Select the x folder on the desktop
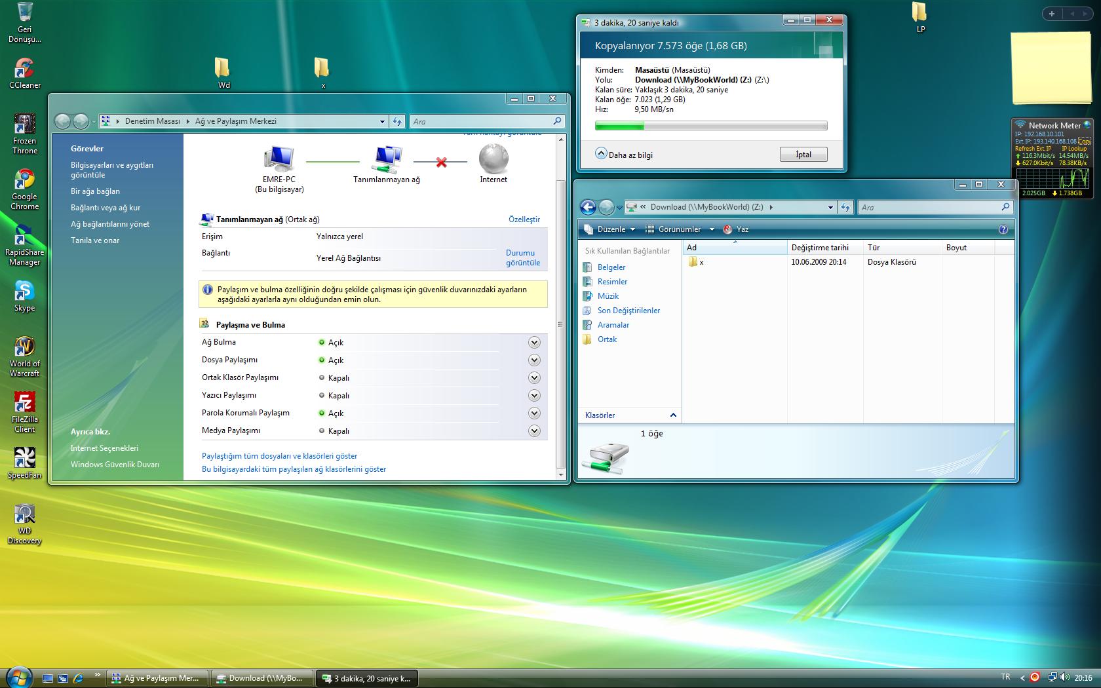 tap(322, 73)
